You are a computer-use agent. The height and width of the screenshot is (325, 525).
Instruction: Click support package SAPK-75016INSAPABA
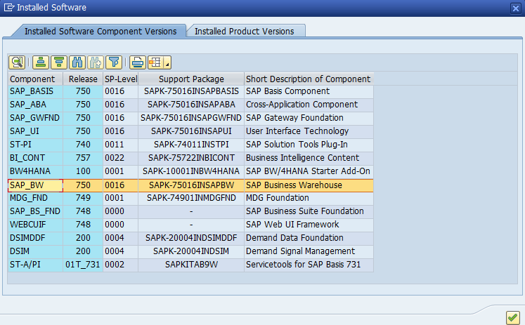click(191, 105)
